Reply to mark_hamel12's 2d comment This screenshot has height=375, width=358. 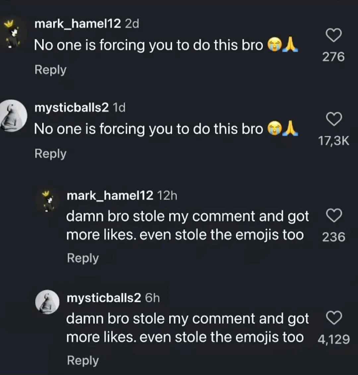pos(50,70)
